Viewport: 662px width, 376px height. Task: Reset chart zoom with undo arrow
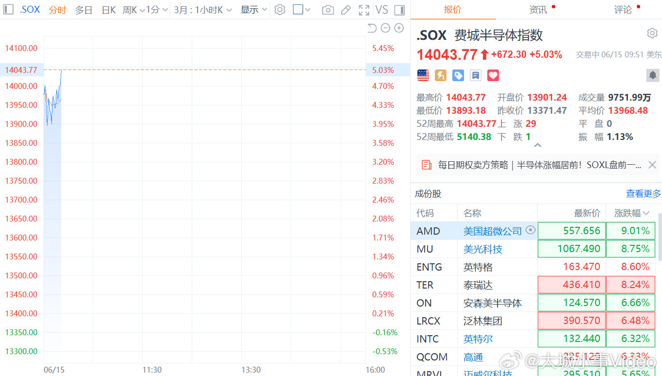[x=372, y=28]
